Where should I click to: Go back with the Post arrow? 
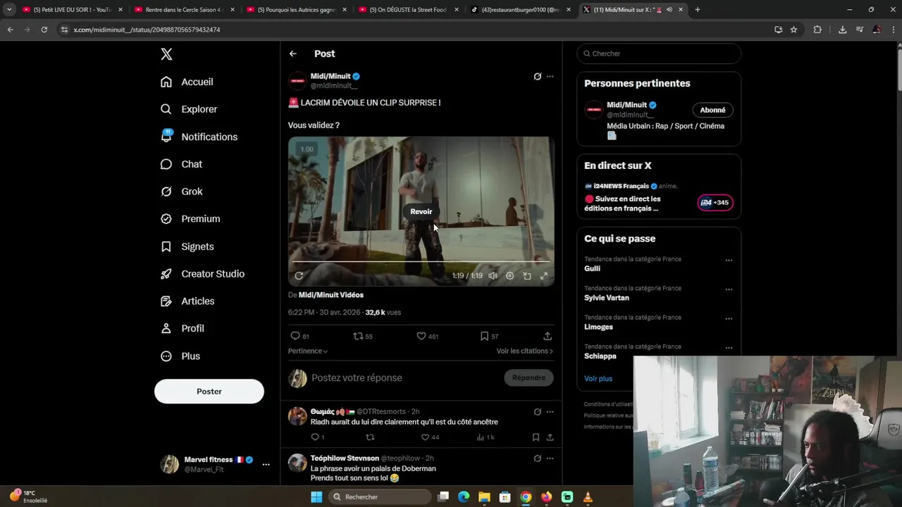293,54
